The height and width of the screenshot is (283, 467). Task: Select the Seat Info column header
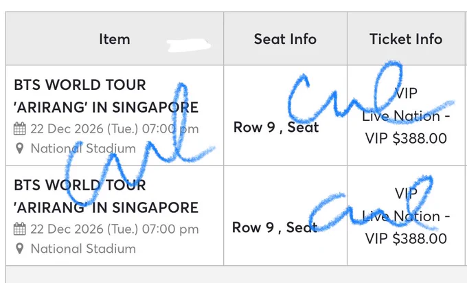pyautogui.click(x=285, y=39)
